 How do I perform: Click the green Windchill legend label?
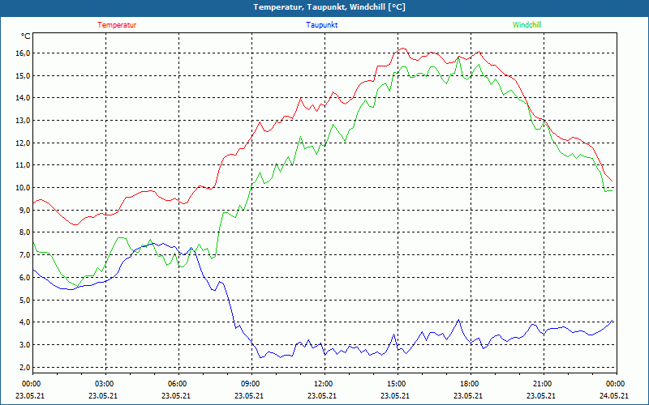(x=527, y=25)
